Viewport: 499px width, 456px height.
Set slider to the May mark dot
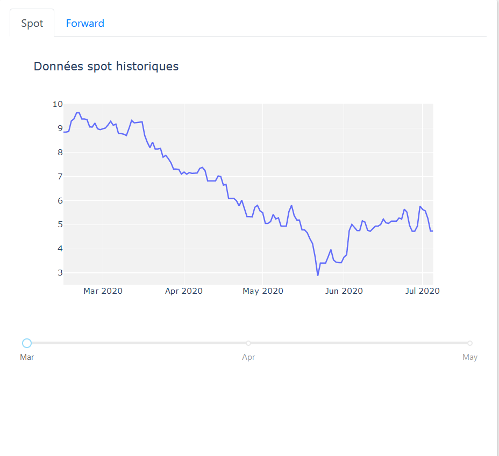470,343
